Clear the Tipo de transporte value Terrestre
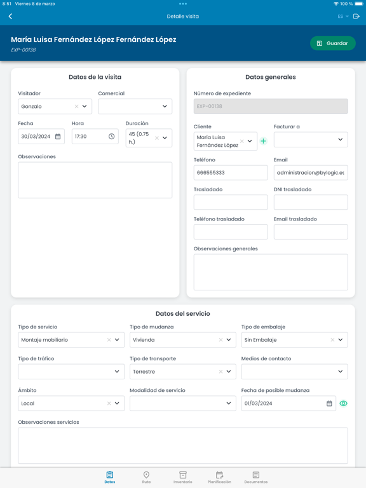The height and width of the screenshot is (488, 366). tap(220, 372)
